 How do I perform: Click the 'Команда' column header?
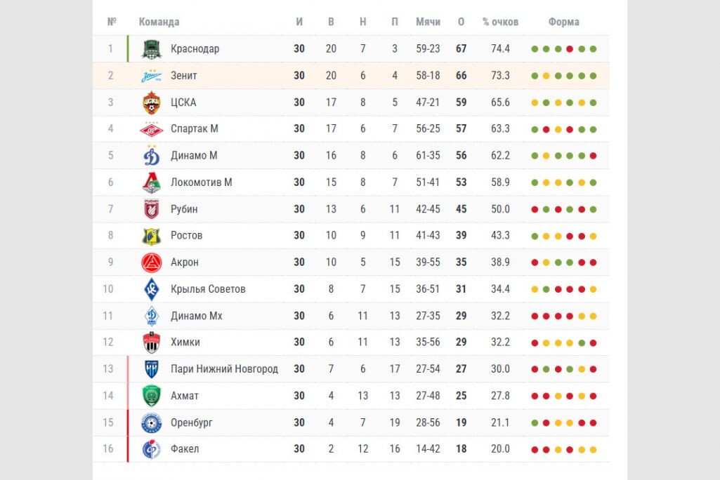pyautogui.click(x=159, y=22)
